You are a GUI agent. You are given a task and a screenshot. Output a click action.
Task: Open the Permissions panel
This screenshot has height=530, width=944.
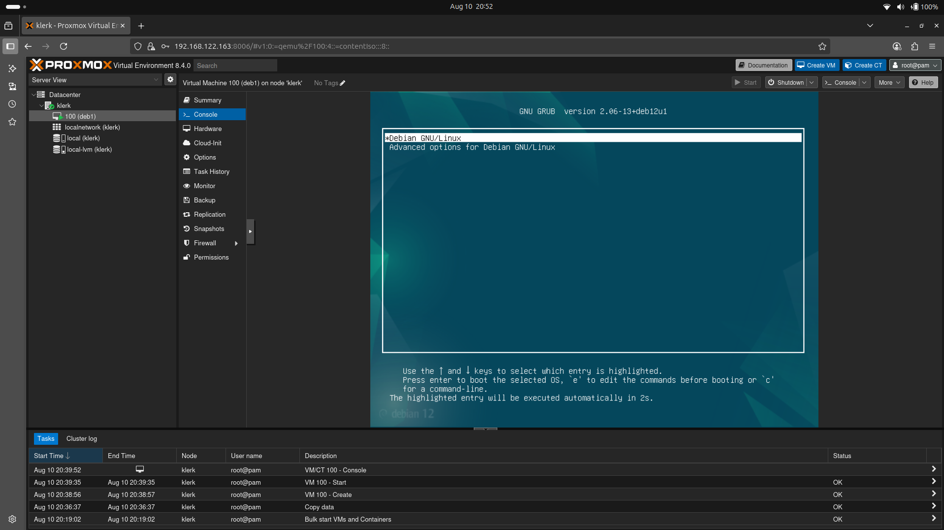click(211, 257)
